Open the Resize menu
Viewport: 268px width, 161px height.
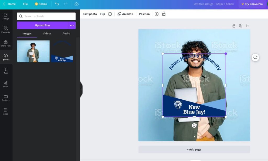click(x=41, y=4)
